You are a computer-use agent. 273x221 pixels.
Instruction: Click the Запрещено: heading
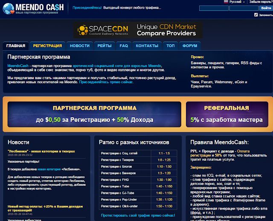coord(201,167)
